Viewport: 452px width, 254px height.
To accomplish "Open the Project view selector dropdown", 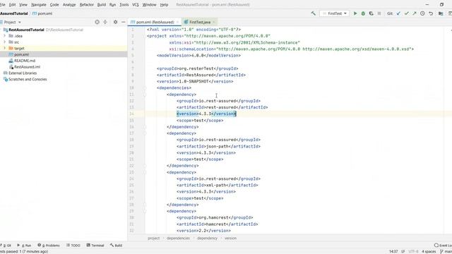I will (x=13, y=22).
